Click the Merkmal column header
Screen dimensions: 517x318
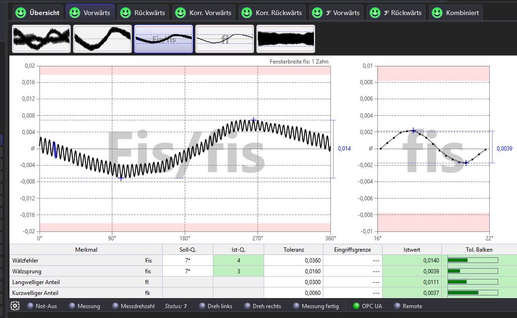[x=86, y=250]
